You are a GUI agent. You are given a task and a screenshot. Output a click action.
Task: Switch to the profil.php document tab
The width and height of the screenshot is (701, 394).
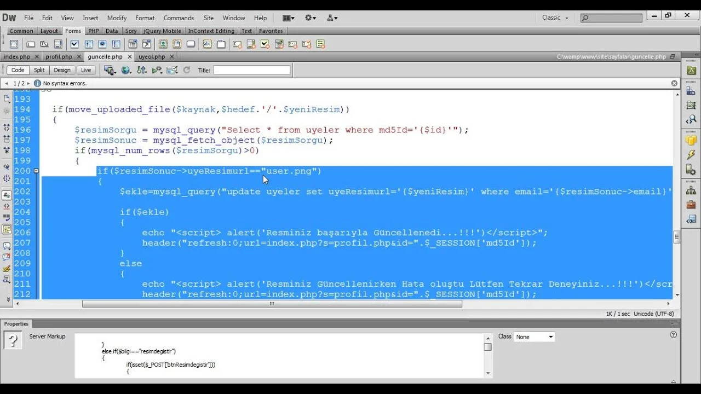(59, 56)
